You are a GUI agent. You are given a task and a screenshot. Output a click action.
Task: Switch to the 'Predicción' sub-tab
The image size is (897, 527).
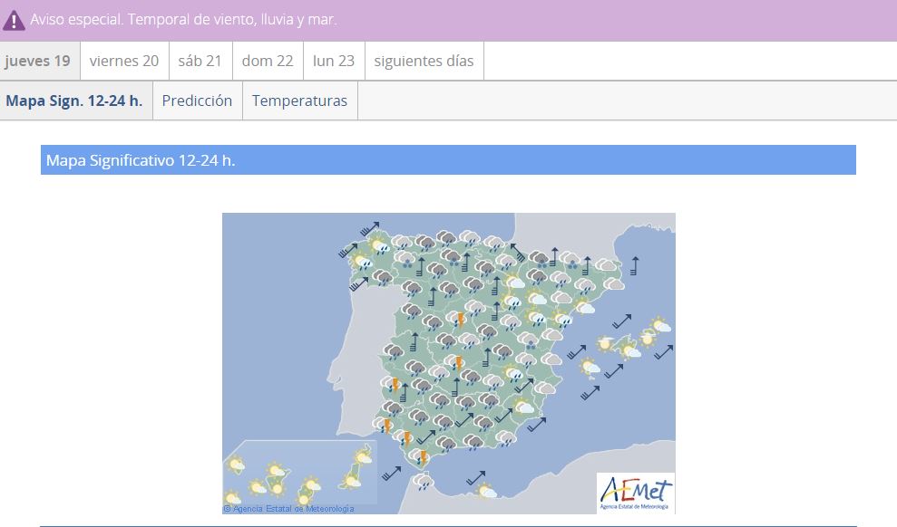pyautogui.click(x=197, y=101)
